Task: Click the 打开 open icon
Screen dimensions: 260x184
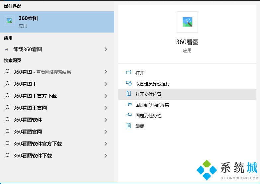Action: click(x=129, y=73)
